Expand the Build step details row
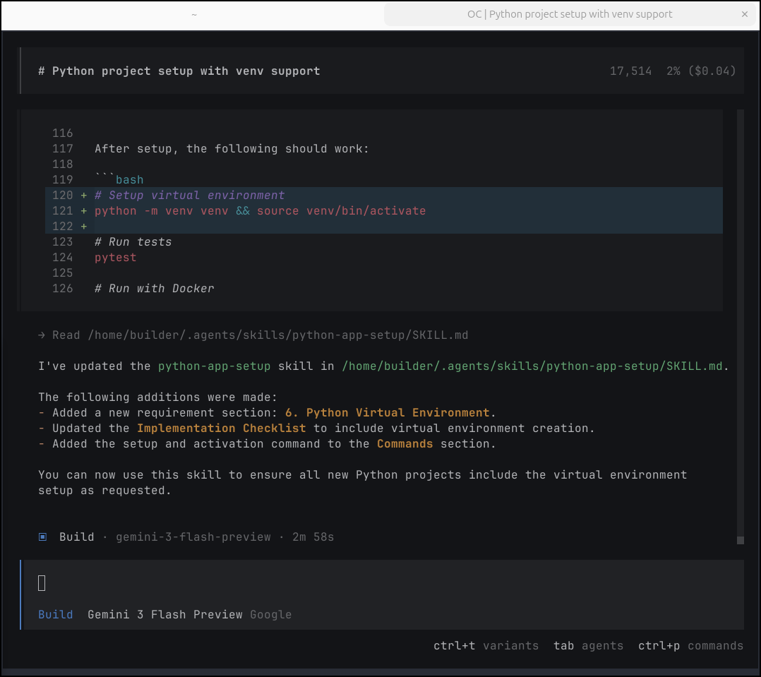761x677 pixels. click(76, 537)
